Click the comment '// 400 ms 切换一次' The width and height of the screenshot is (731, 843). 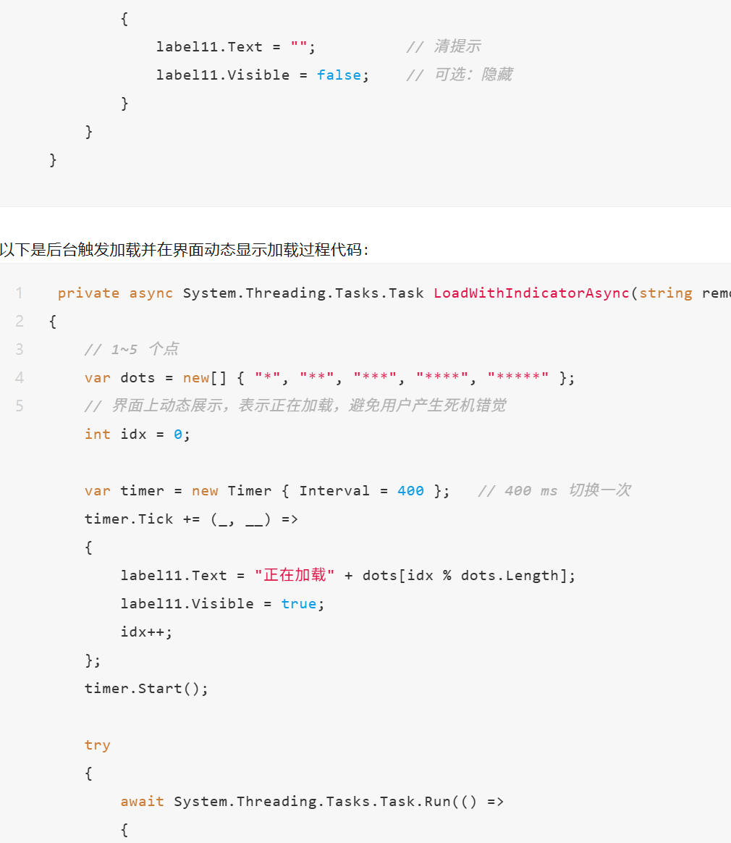coord(554,490)
